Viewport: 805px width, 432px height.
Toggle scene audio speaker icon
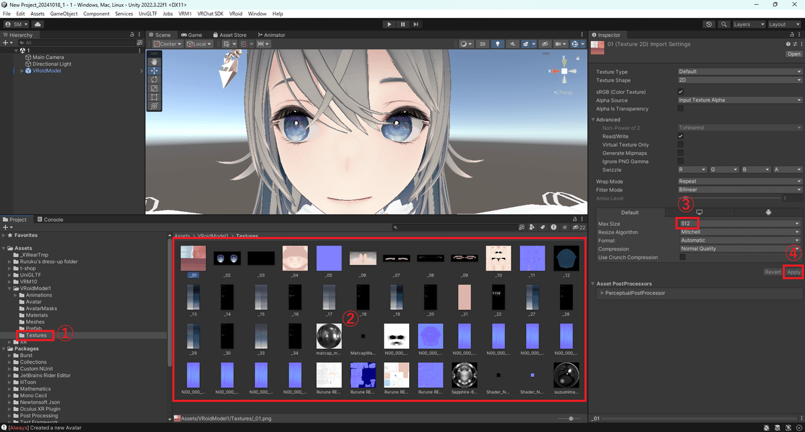click(512, 44)
